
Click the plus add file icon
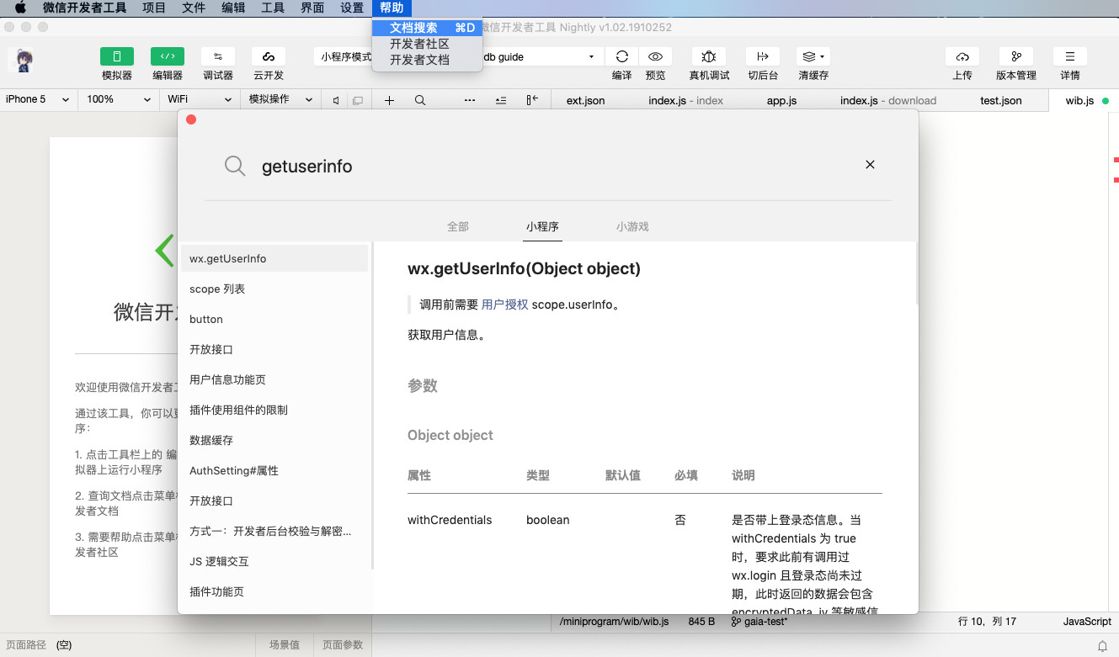click(x=390, y=100)
